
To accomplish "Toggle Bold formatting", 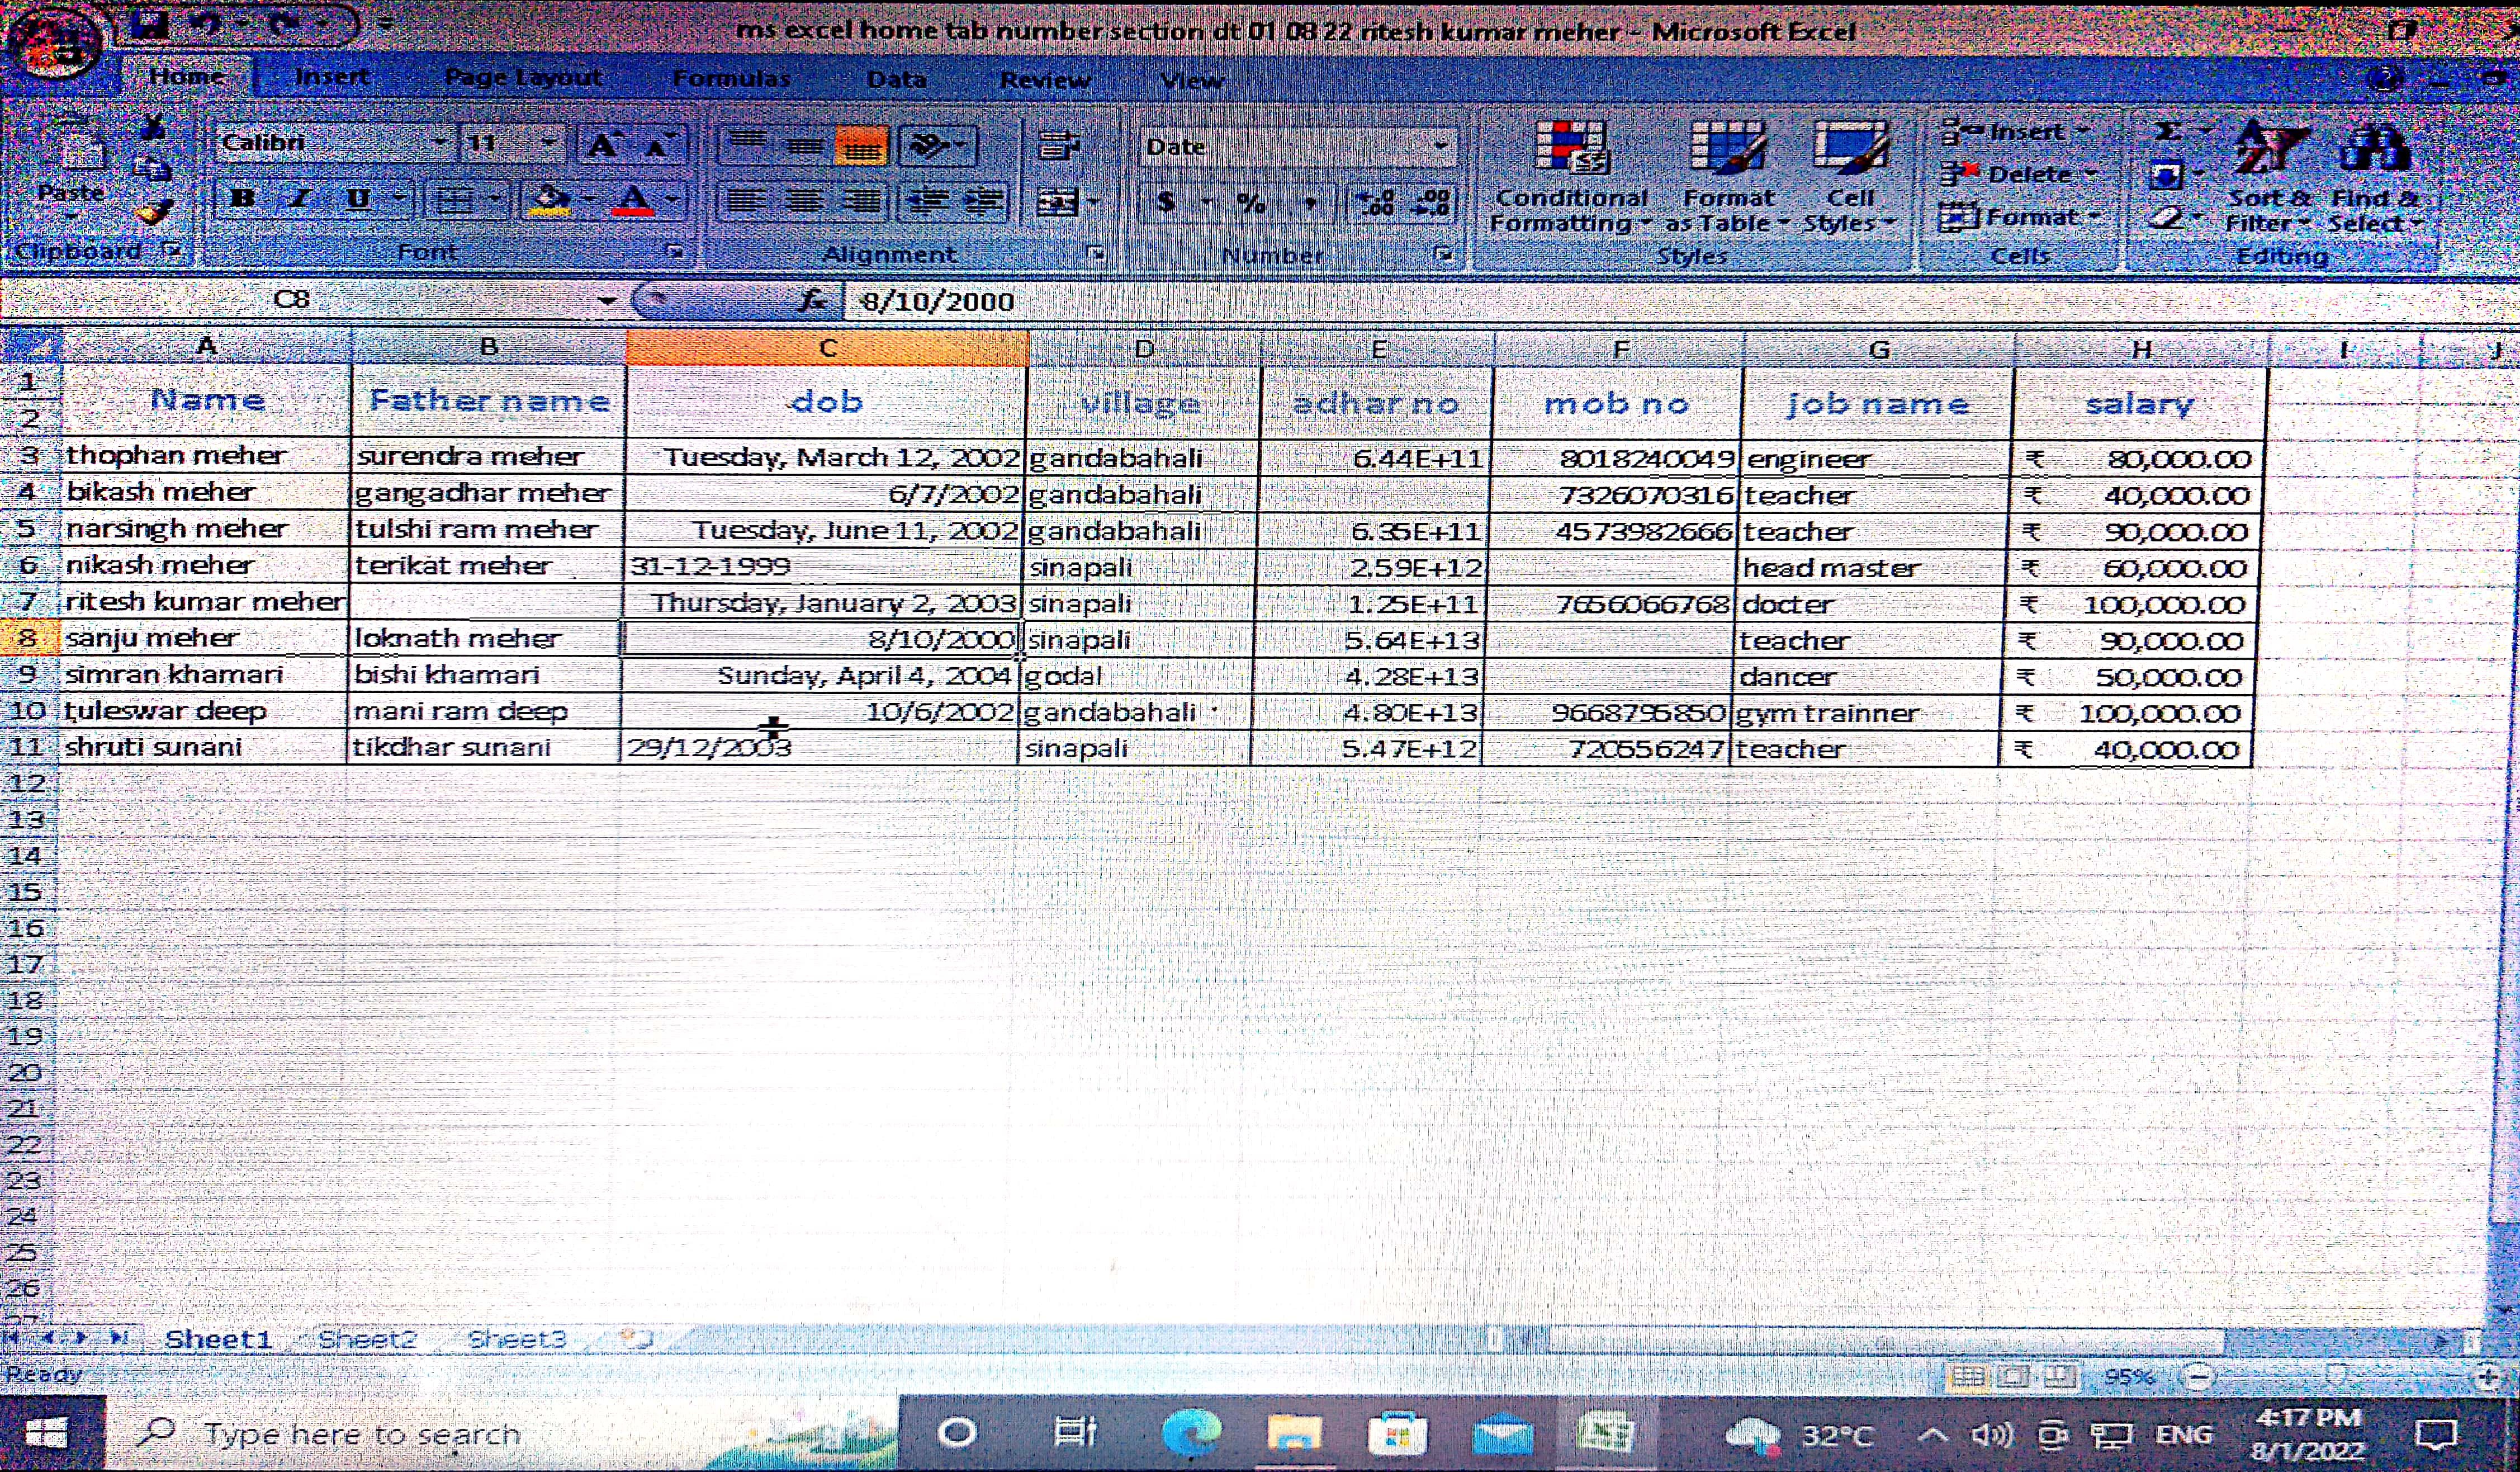I will pyautogui.click(x=242, y=199).
